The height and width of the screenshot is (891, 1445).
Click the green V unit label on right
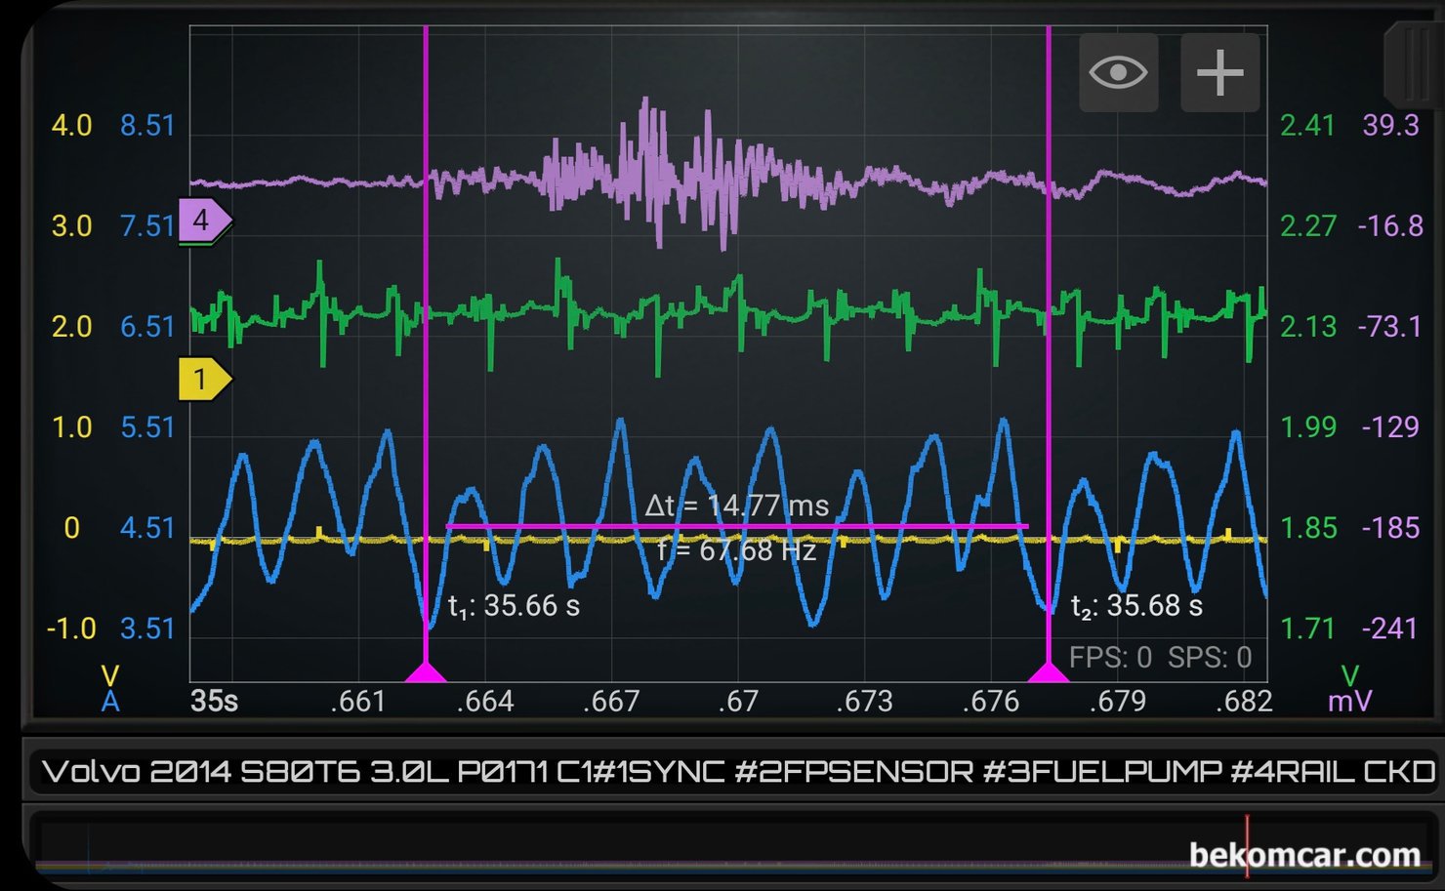1350,675
